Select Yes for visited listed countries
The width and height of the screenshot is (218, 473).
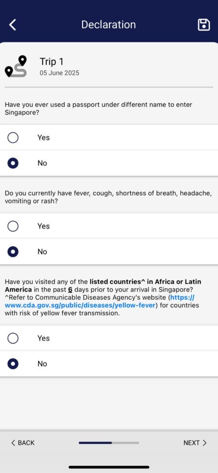point(109,339)
